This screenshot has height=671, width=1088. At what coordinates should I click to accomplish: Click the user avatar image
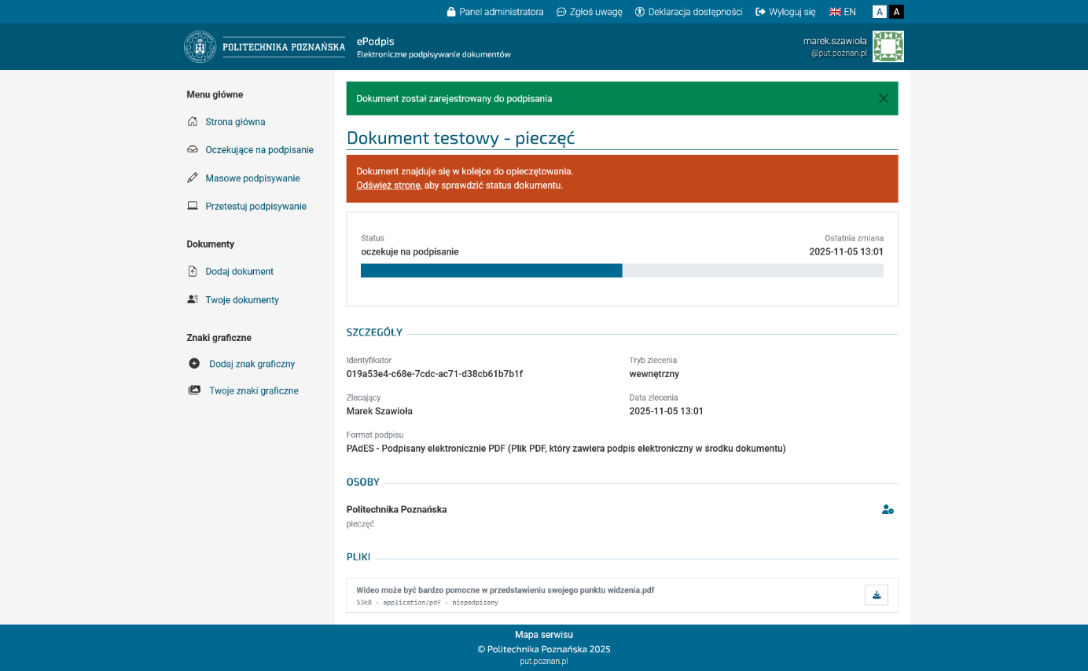(888, 46)
